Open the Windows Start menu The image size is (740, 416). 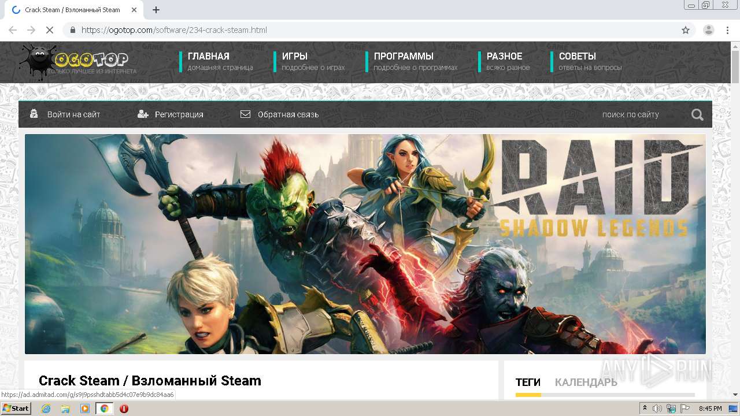(x=16, y=408)
